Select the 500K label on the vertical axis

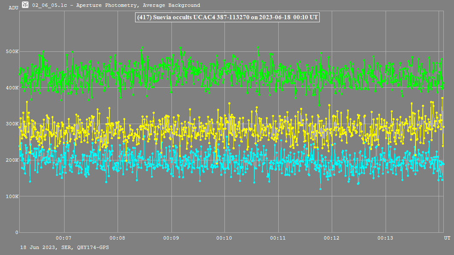tap(12, 52)
